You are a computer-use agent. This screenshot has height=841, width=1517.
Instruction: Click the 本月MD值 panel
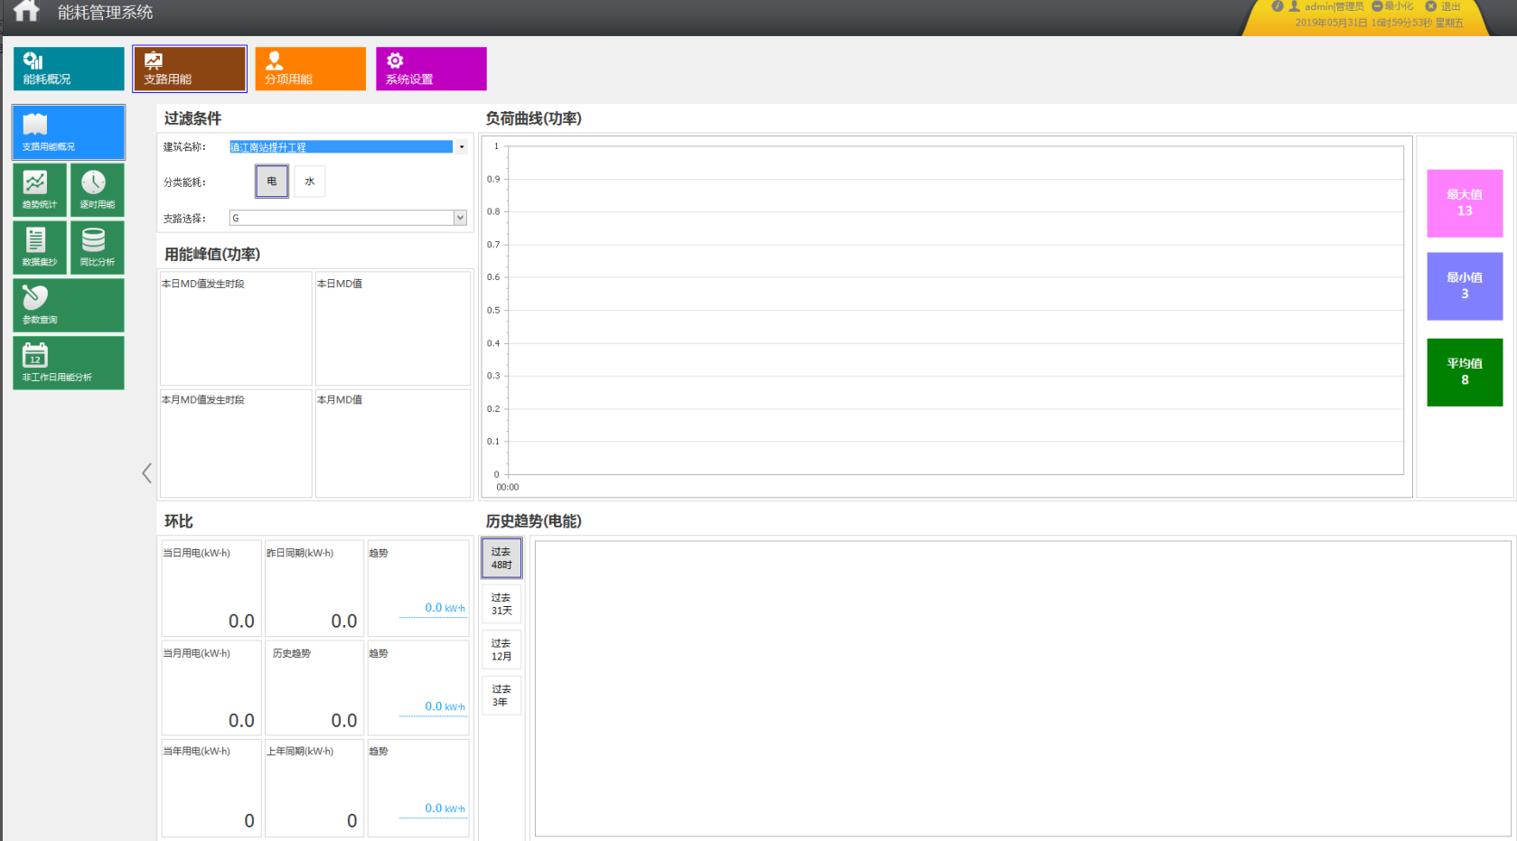[x=392, y=444]
